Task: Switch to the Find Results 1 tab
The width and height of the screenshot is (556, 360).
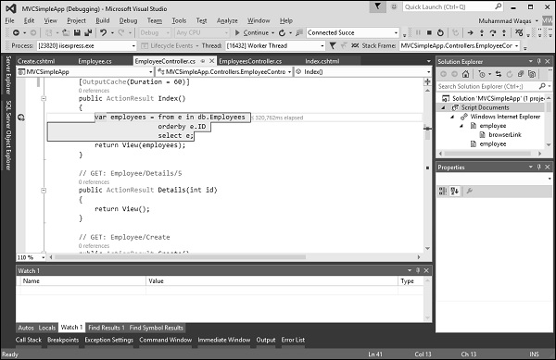Action: tap(106, 328)
